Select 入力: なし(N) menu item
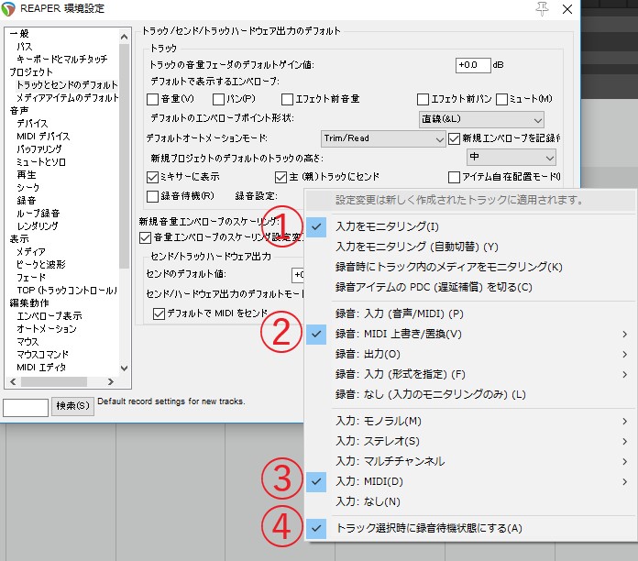 point(471,501)
